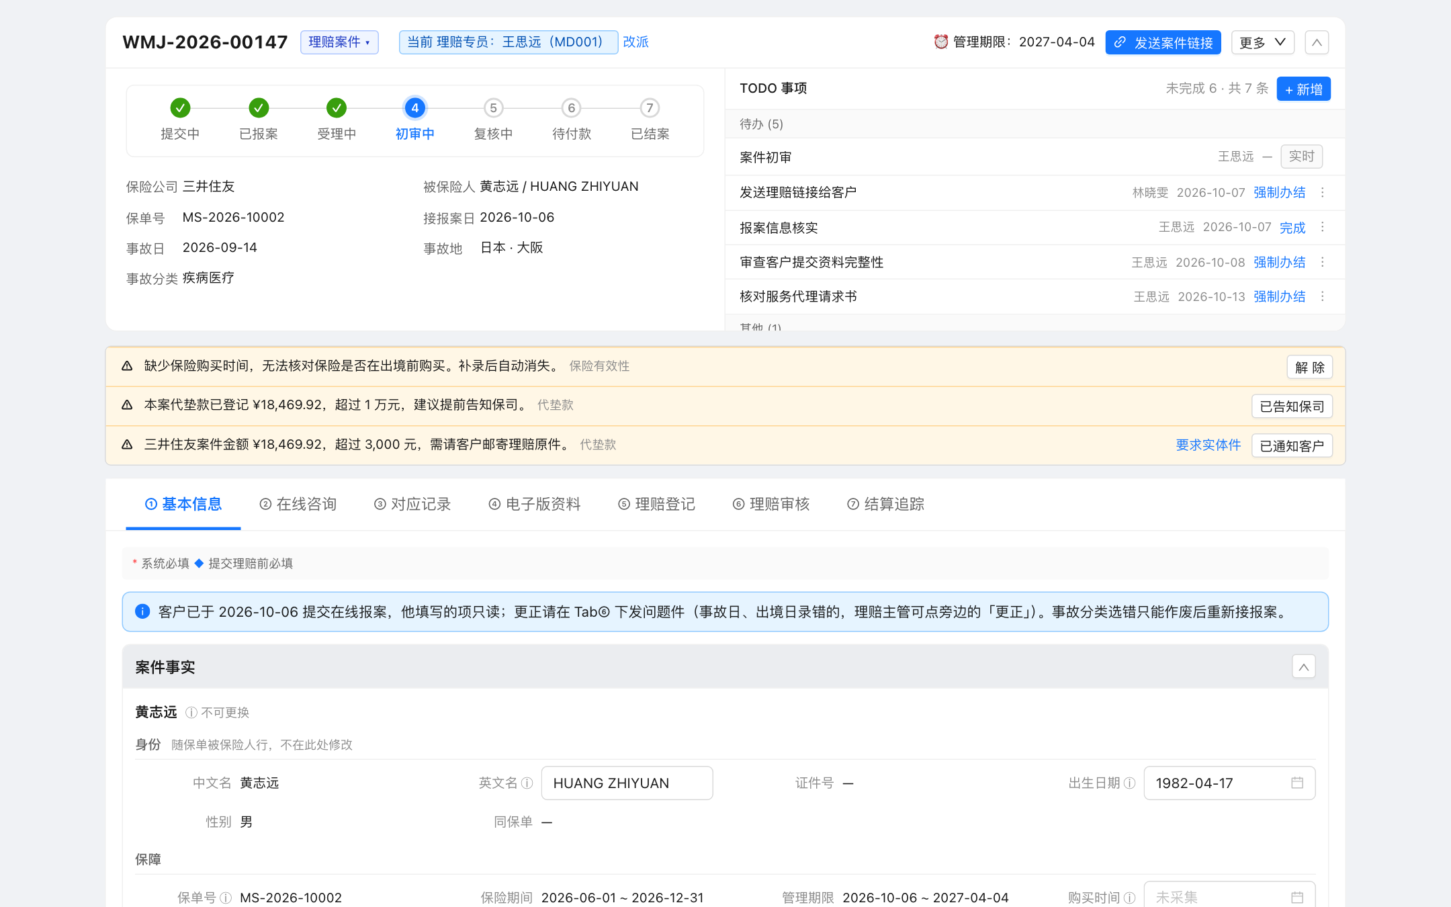Screen dimensions: 1451x907
Task: Force-close 发送理赔链接给客户 with 强制办结
Action: pos(1279,193)
